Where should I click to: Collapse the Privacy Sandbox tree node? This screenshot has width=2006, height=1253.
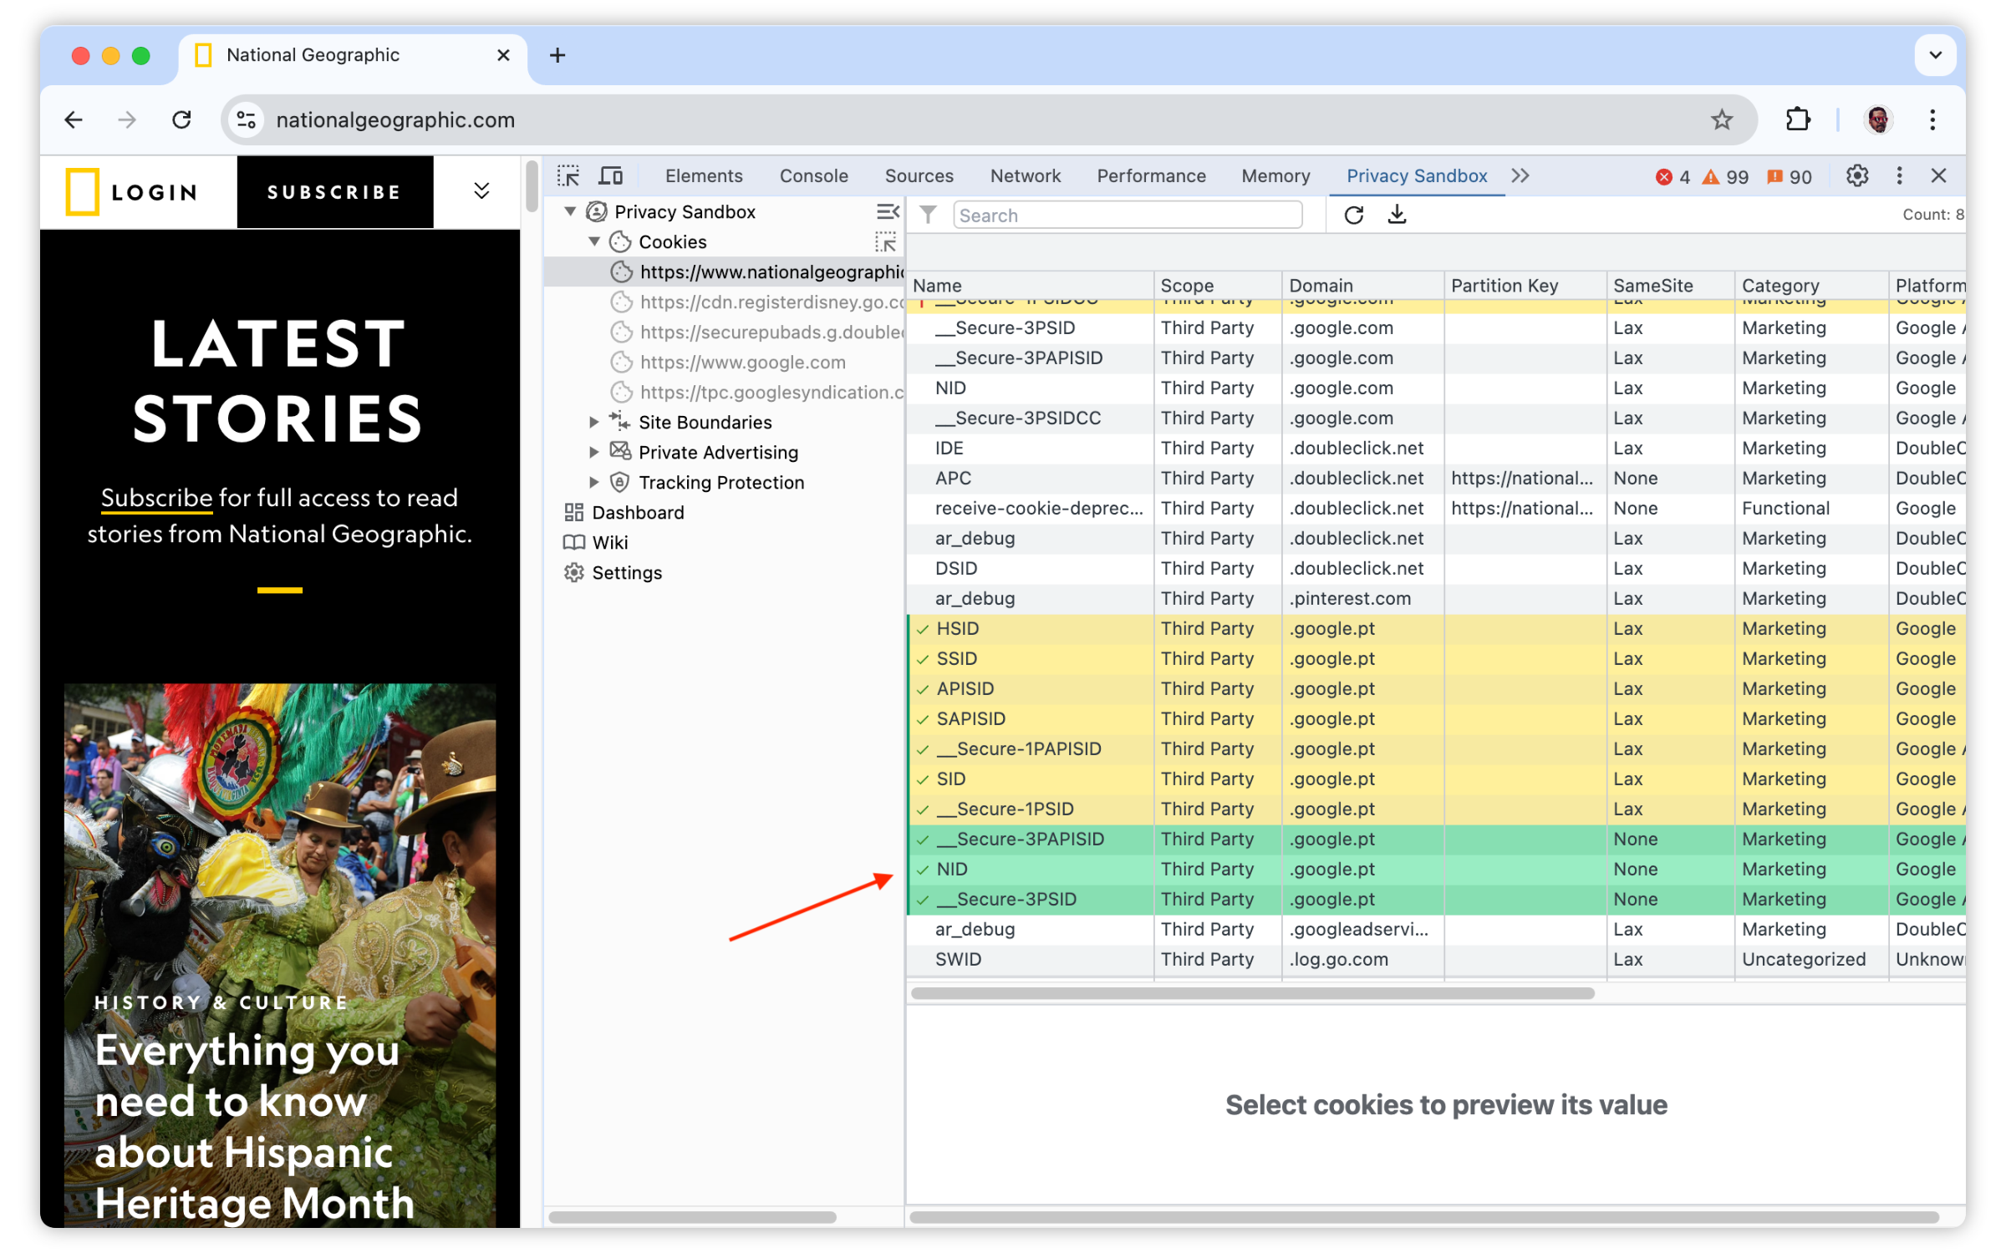570,211
